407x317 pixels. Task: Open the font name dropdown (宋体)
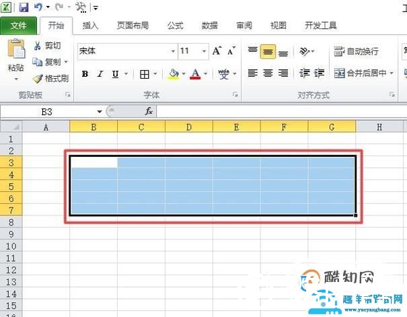[173, 51]
